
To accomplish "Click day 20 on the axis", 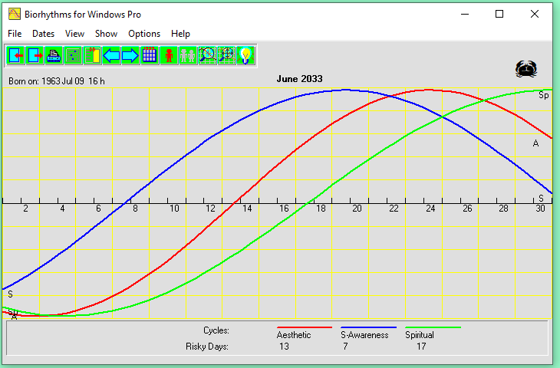I will point(357,209).
